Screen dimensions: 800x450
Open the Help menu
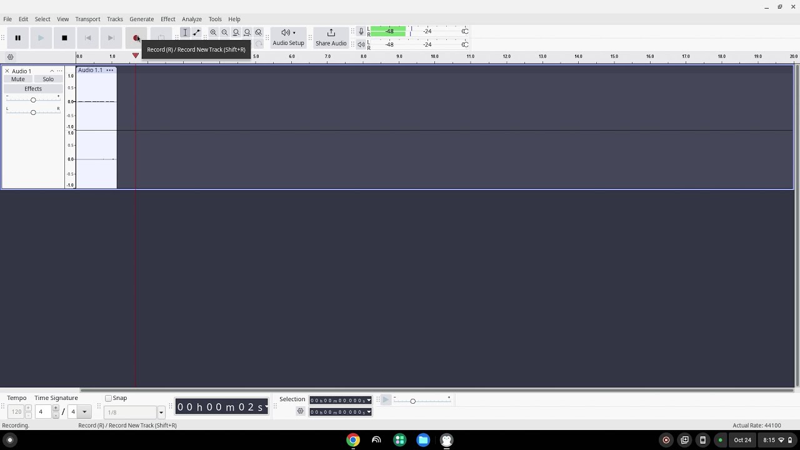[234, 19]
